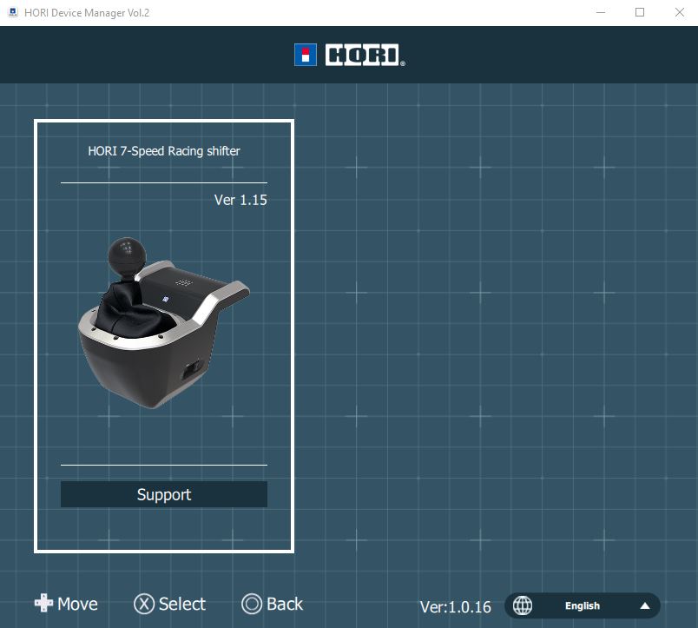Click the Select text label
The width and height of the screenshot is (698, 628).
click(x=182, y=604)
